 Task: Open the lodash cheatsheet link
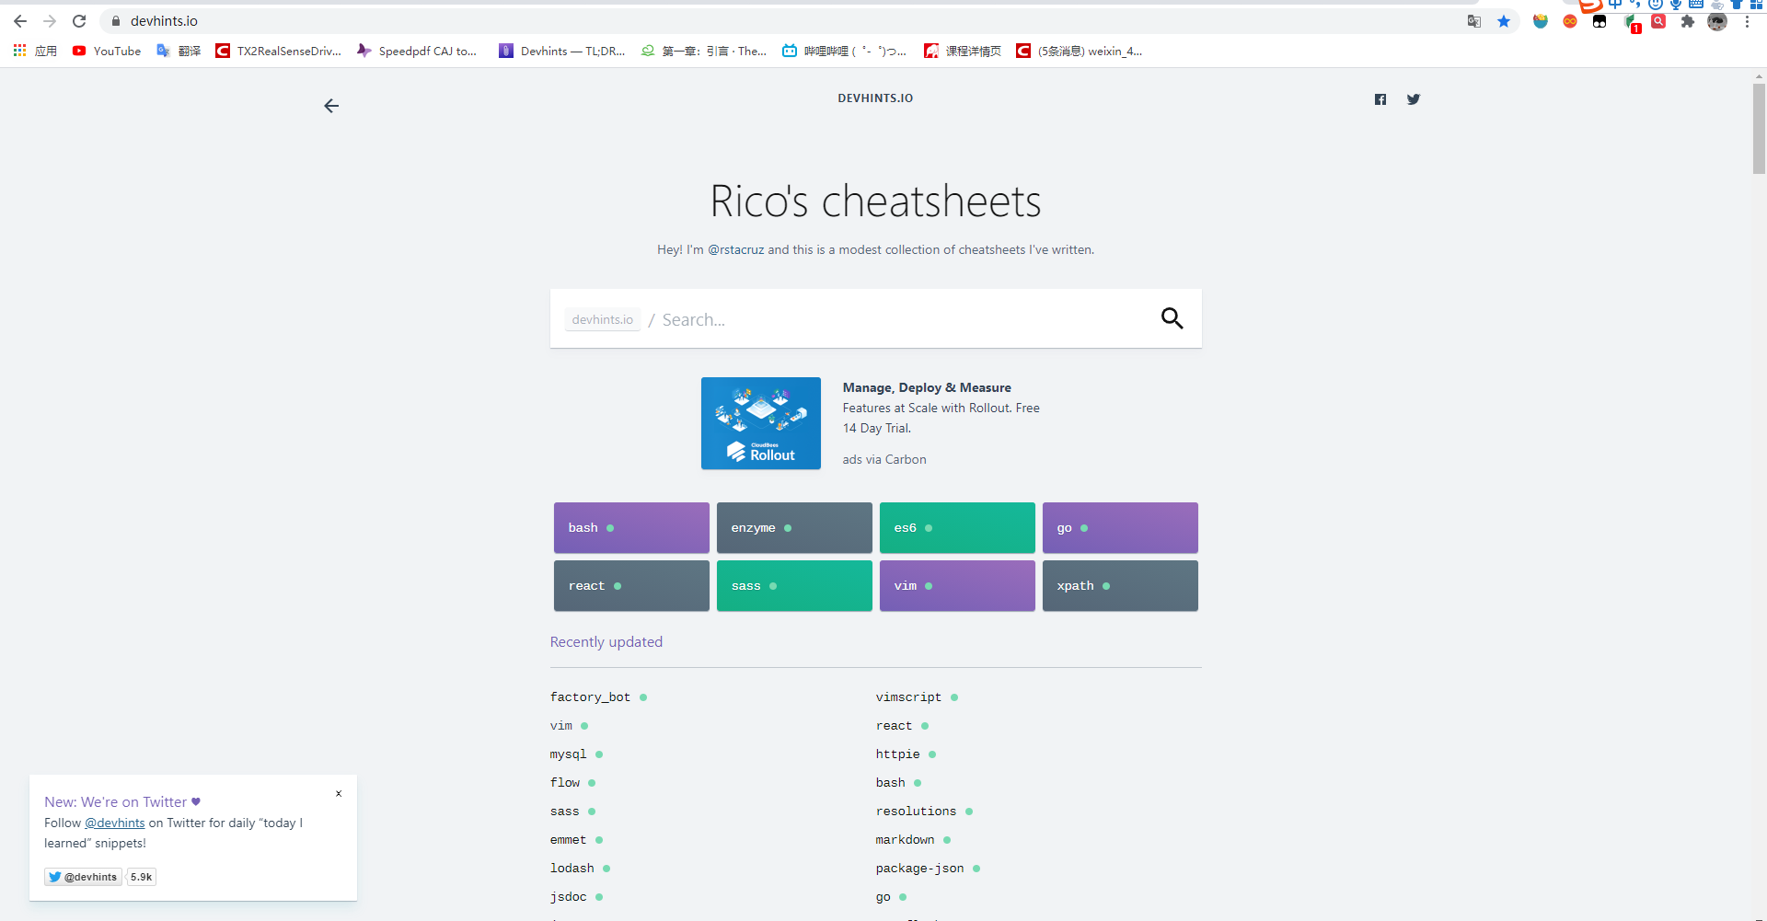pyautogui.click(x=572, y=869)
